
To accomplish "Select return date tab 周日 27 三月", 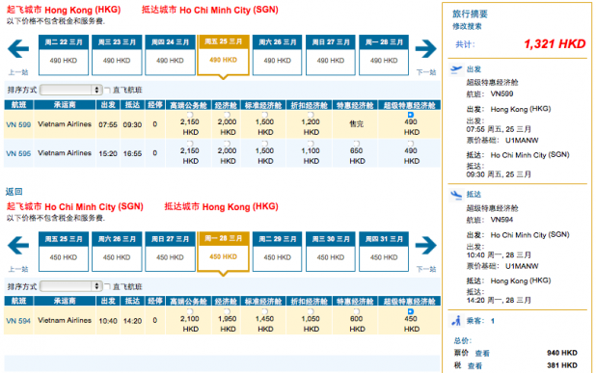I will click(170, 252).
